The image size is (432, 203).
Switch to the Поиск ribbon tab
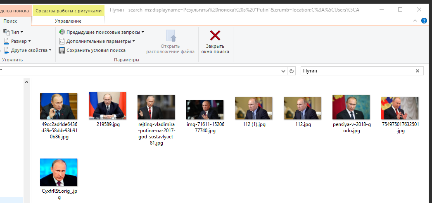pos(10,21)
